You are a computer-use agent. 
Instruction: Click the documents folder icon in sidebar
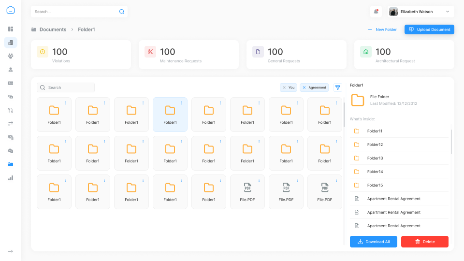point(11,164)
